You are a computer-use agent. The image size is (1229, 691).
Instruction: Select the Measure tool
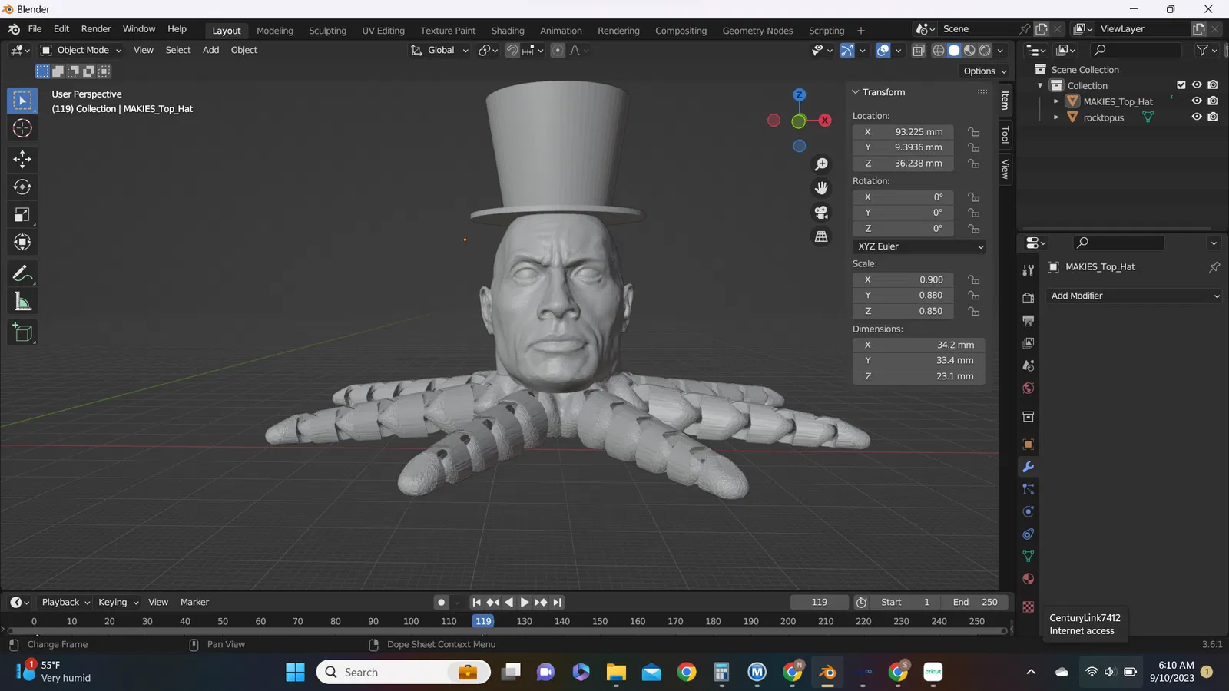[22, 303]
